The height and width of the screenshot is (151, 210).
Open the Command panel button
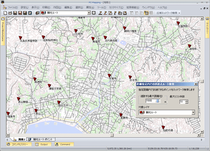[64, 144]
